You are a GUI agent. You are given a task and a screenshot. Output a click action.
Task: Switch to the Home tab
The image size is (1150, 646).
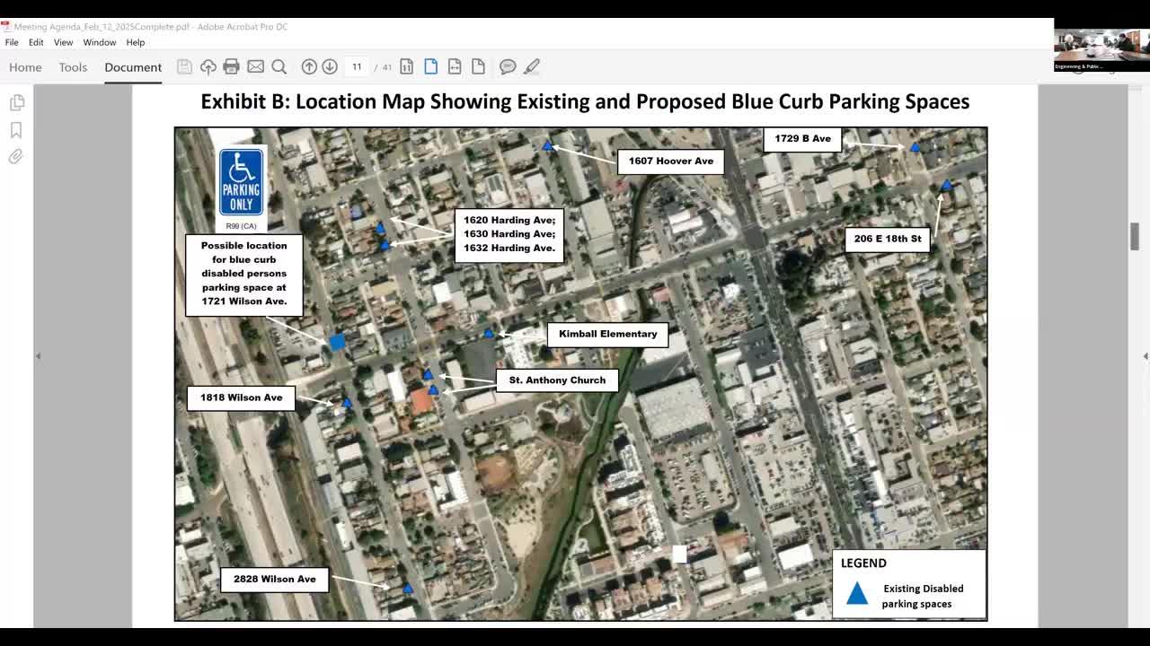[25, 67]
